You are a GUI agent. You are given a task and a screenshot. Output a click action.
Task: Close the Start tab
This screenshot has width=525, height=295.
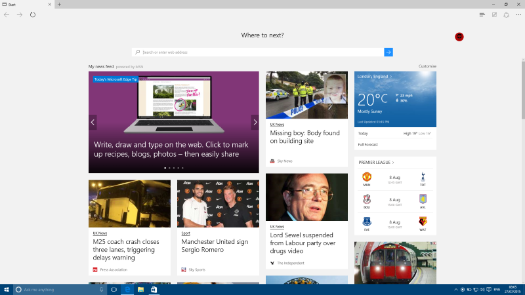pos(50,5)
